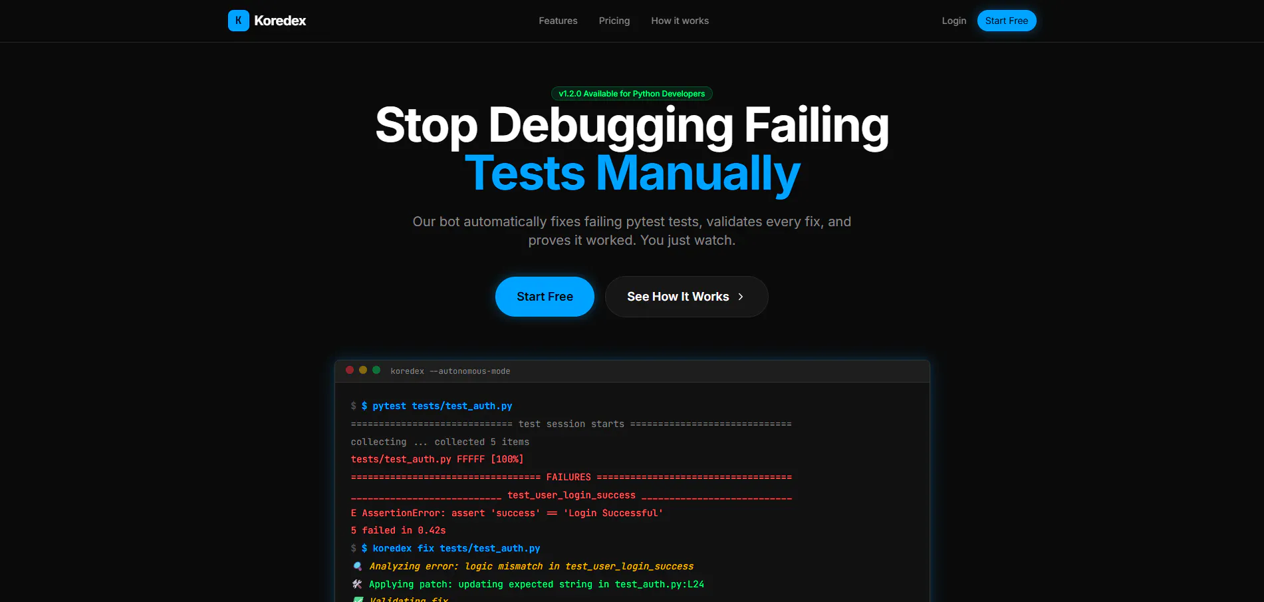Click the red terminal window dot
This screenshot has width=1264, height=602.
click(x=350, y=370)
